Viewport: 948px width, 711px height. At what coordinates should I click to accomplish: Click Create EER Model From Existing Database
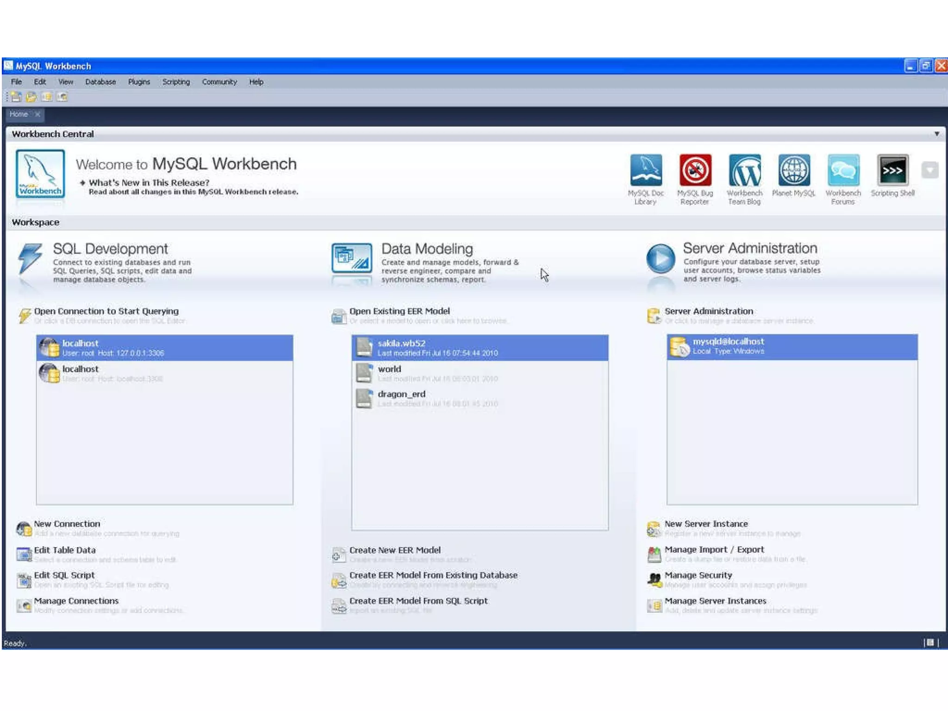[x=433, y=575]
